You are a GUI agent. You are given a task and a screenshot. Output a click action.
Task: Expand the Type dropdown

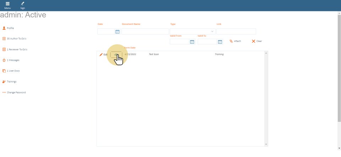pyautogui.click(x=212, y=32)
